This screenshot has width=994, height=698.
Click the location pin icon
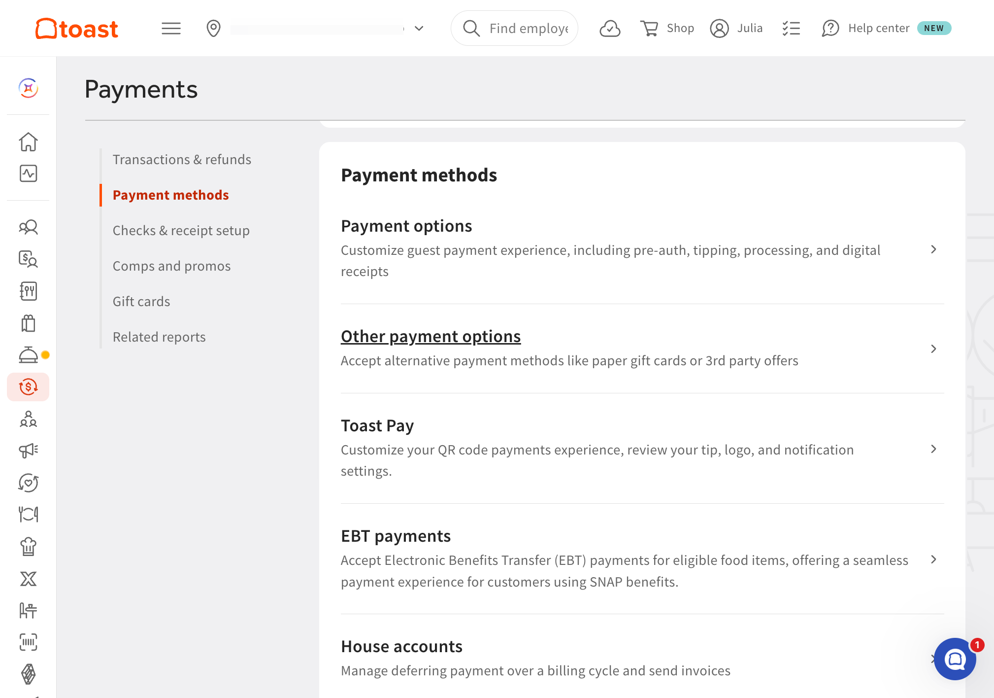click(x=213, y=29)
